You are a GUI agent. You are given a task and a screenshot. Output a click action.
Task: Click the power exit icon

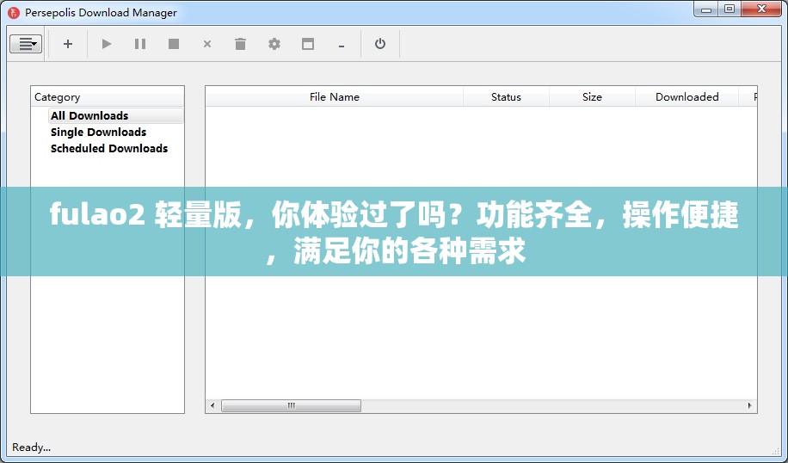[380, 44]
